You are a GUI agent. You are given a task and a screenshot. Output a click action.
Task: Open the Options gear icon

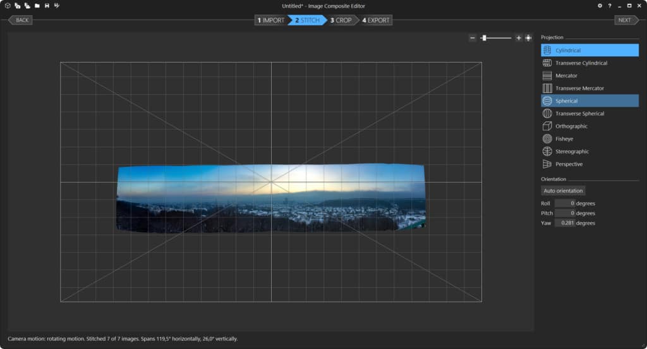(600, 6)
